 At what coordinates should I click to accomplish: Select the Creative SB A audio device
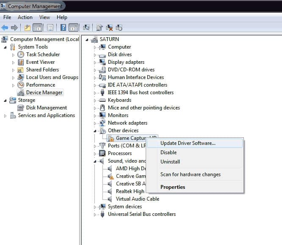(x=131, y=184)
